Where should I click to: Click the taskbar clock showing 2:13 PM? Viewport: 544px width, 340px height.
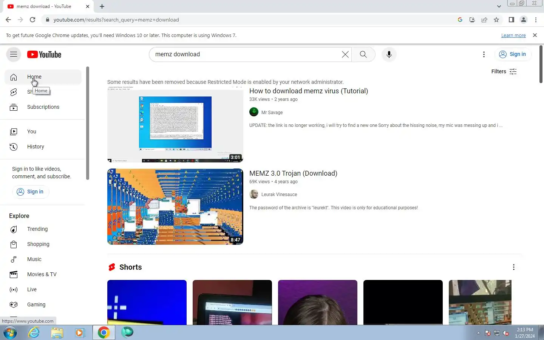click(x=525, y=333)
